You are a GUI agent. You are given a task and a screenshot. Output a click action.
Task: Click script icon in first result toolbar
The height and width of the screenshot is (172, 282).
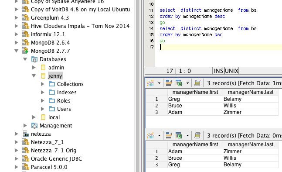(x=197, y=83)
